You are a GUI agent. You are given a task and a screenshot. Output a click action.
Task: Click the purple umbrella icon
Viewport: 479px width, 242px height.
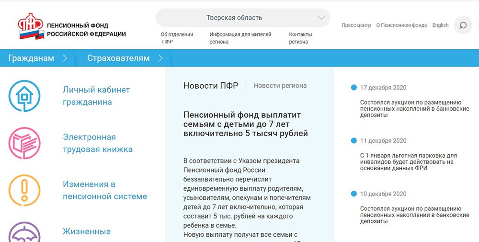click(x=24, y=232)
